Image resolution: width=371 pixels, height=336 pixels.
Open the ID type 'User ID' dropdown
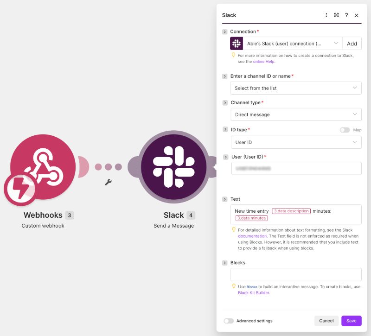tap(296, 142)
